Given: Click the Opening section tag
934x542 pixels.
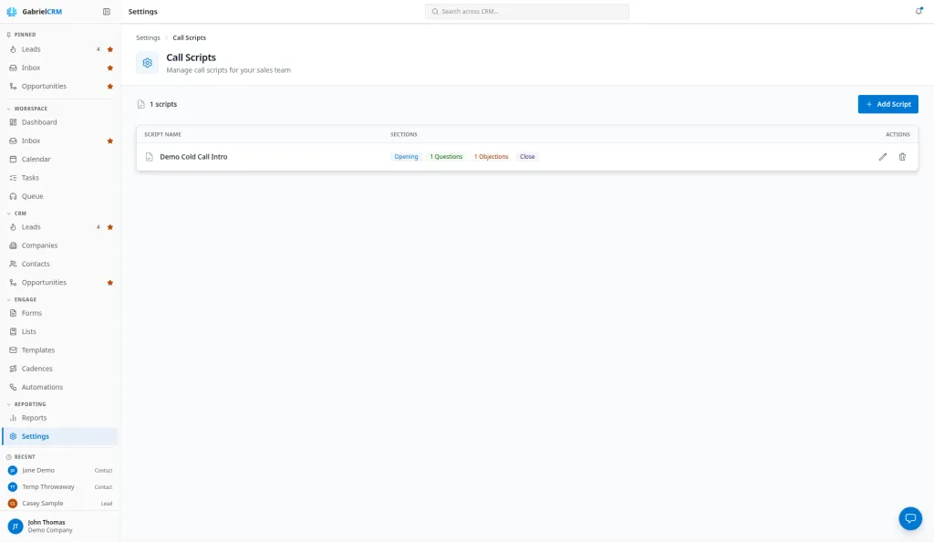Looking at the screenshot, I should pos(406,157).
